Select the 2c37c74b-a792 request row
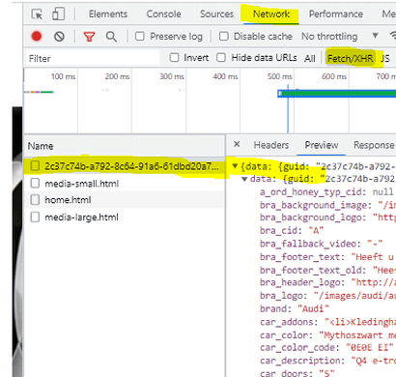 click(x=125, y=166)
